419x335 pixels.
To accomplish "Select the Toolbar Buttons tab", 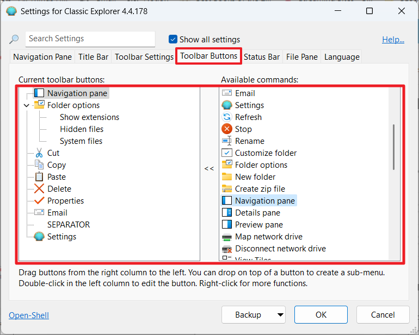I will click(x=209, y=56).
